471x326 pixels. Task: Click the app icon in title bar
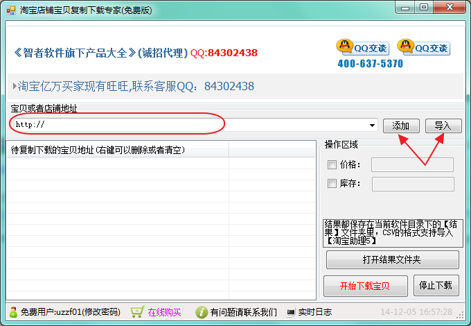[11, 10]
